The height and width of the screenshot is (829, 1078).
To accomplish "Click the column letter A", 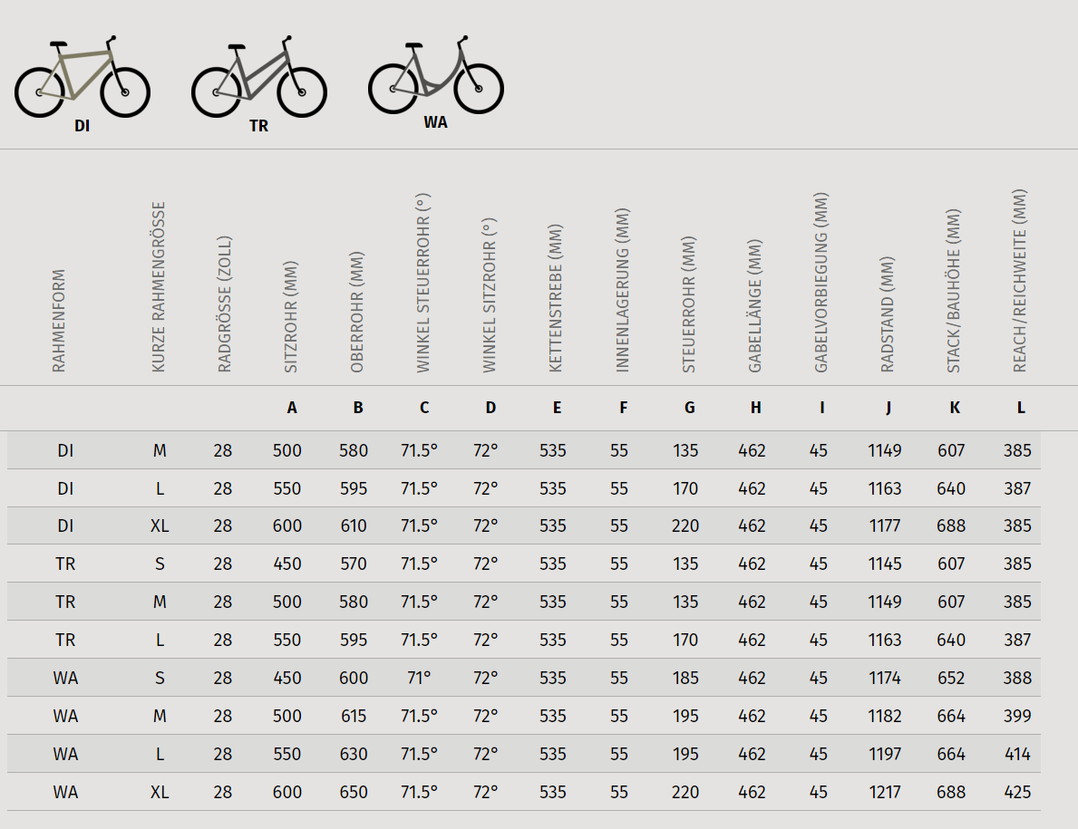I will 292,408.
